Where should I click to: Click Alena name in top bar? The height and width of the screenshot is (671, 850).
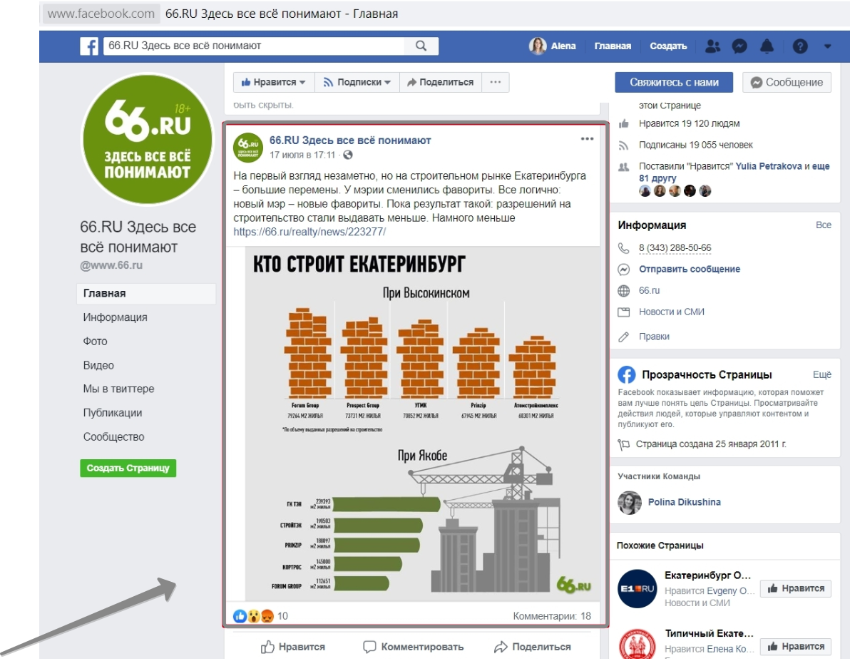click(x=563, y=46)
